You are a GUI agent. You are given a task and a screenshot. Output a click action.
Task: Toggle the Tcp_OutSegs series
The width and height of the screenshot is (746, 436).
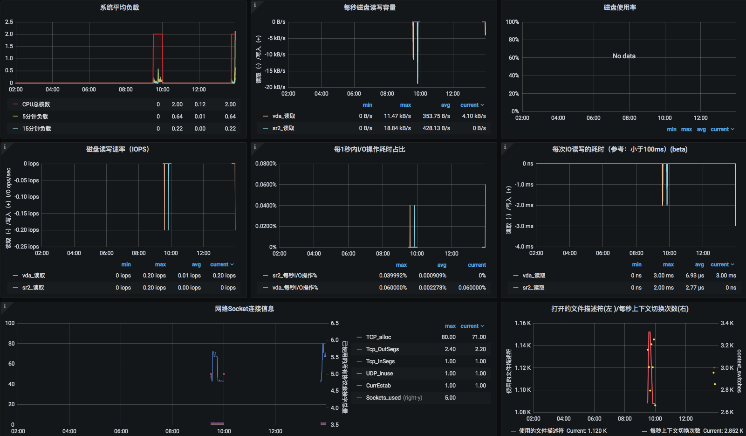click(383, 349)
